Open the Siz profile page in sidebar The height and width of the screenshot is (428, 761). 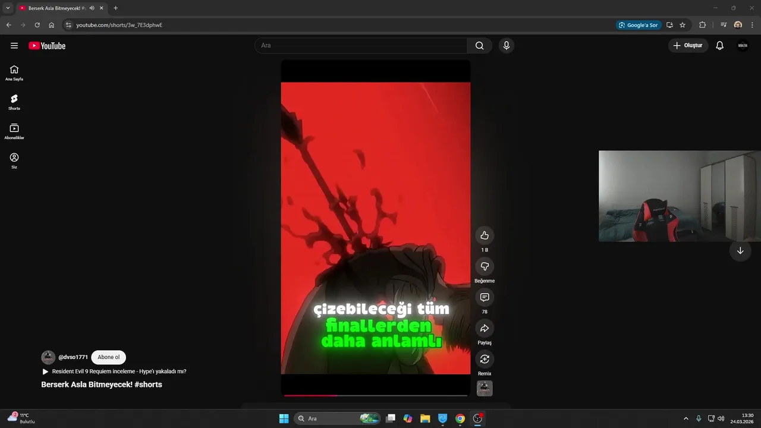(14, 160)
